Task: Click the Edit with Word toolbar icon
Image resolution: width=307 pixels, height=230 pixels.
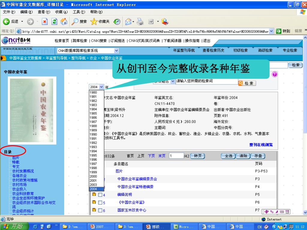Action: click(151, 22)
